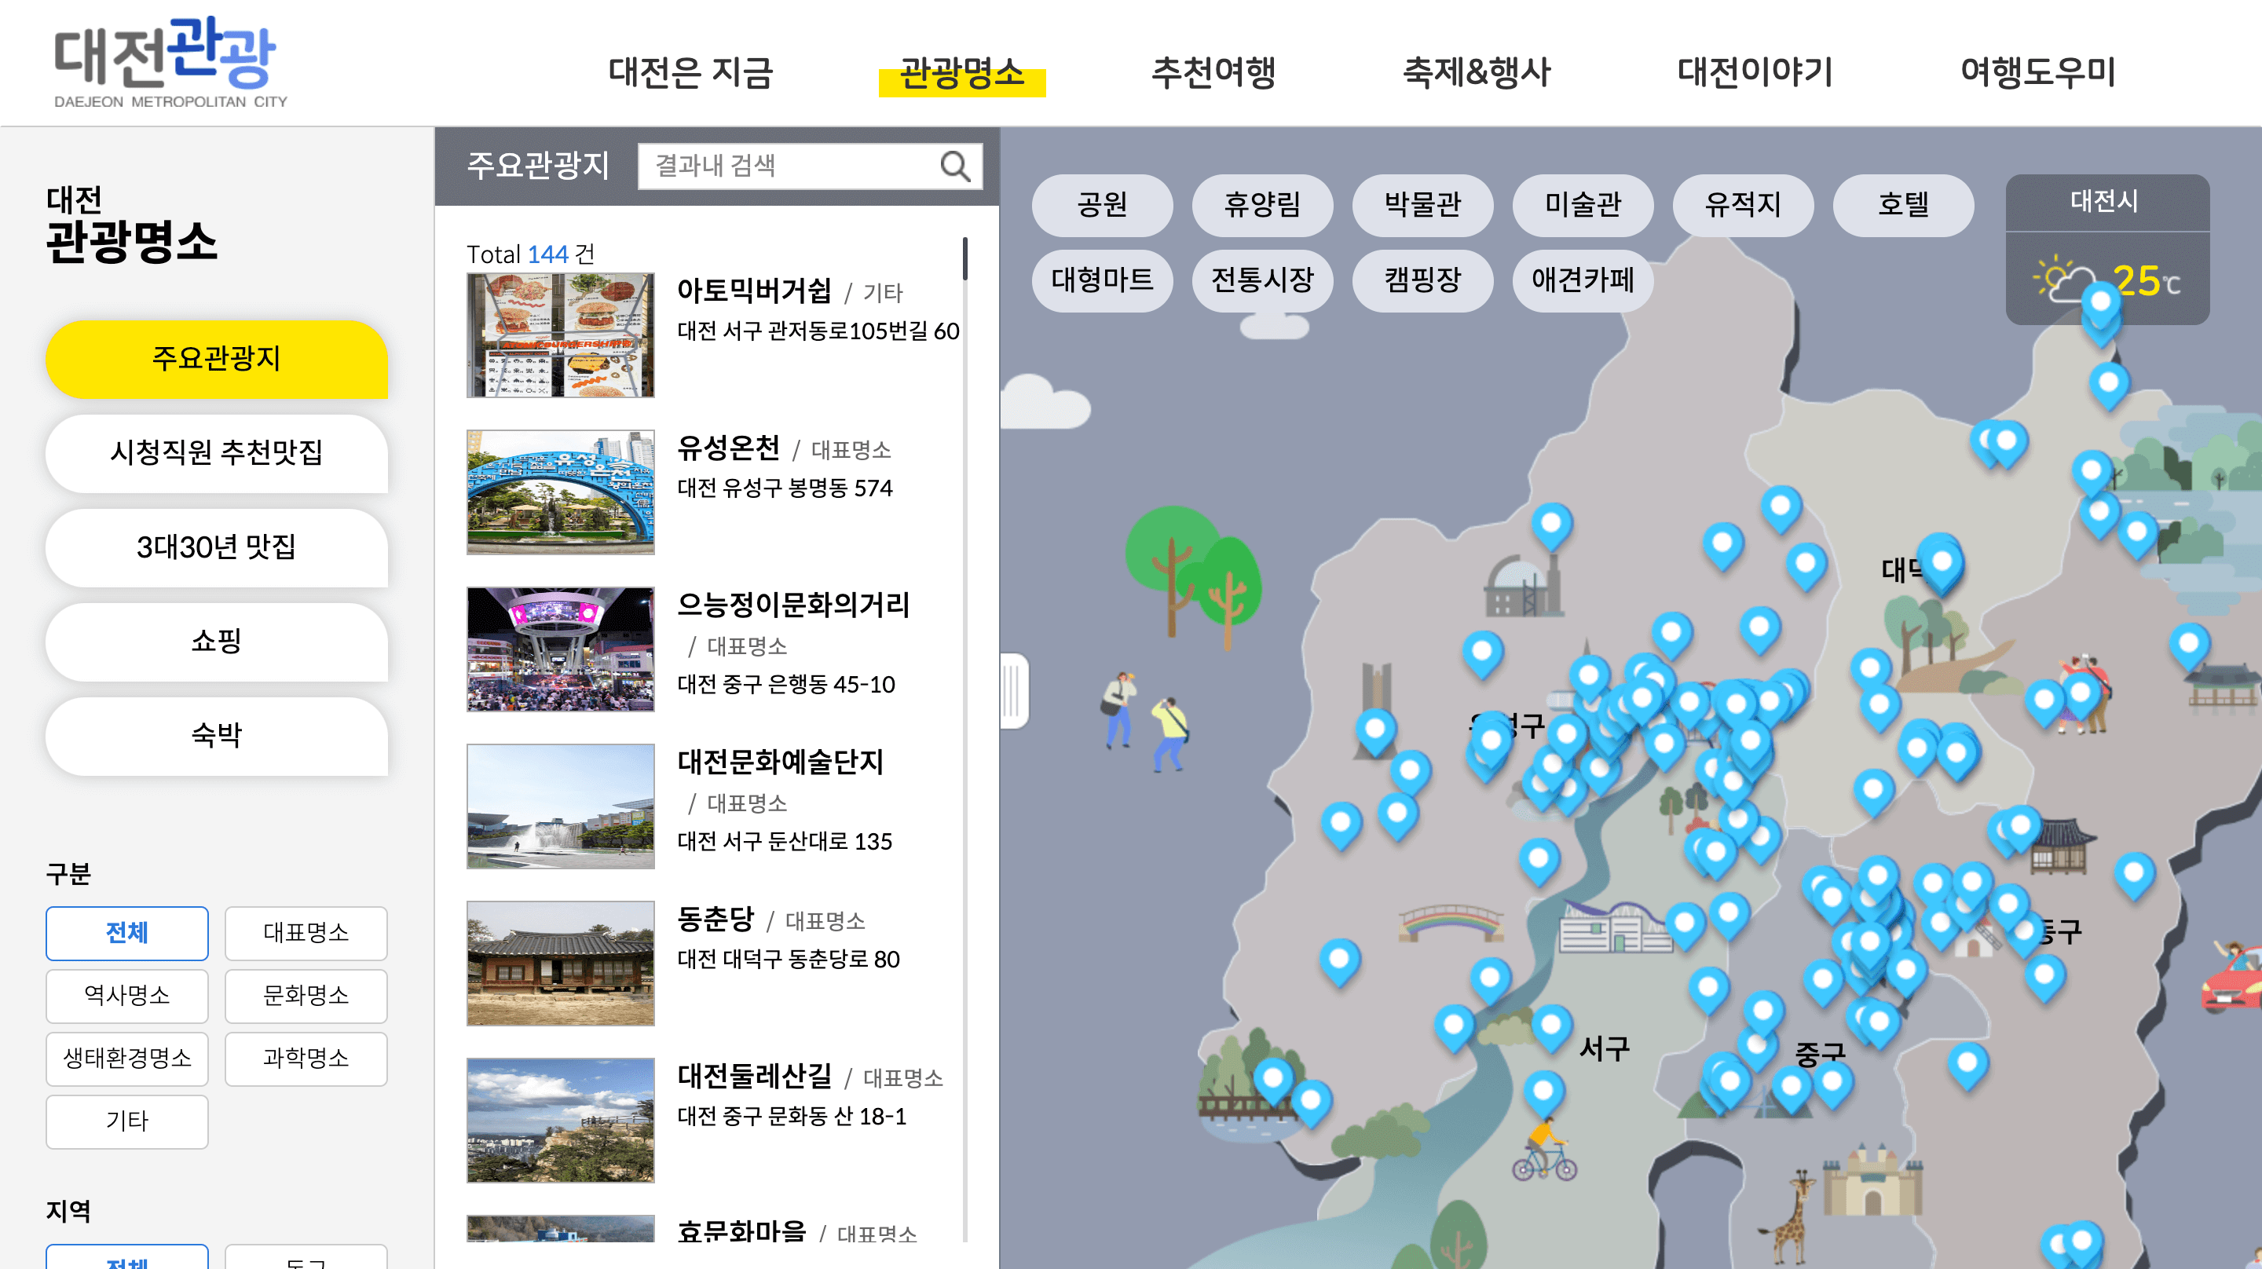This screenshot has width=2262, height=1269.
Task: Select the 역사명소 category filter
Action: pos(126,996)
